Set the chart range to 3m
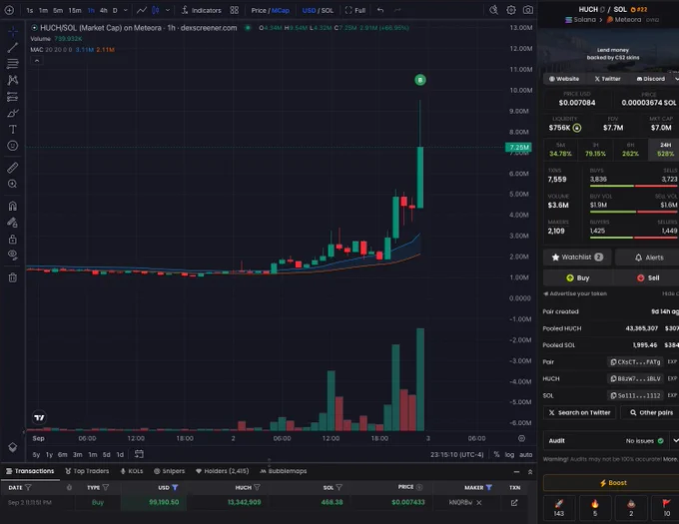 click(78, 454)
